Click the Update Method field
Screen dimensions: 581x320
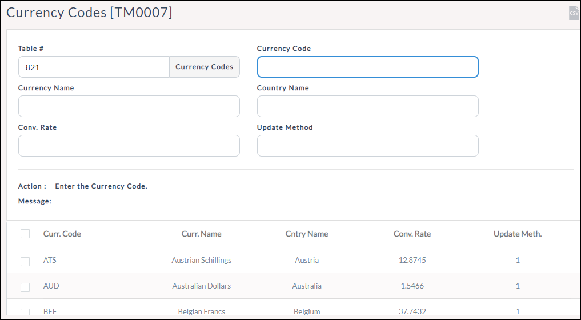click(367, 146)
